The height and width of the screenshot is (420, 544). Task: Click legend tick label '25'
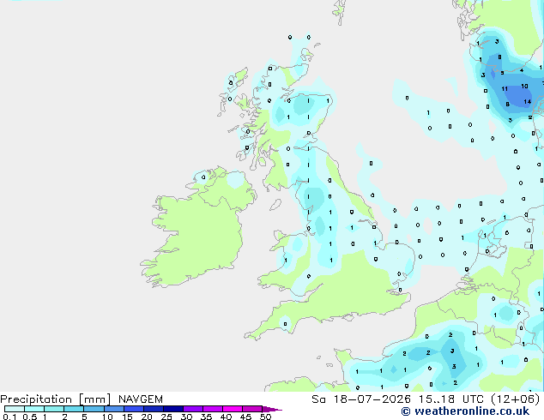coord(166,417)
